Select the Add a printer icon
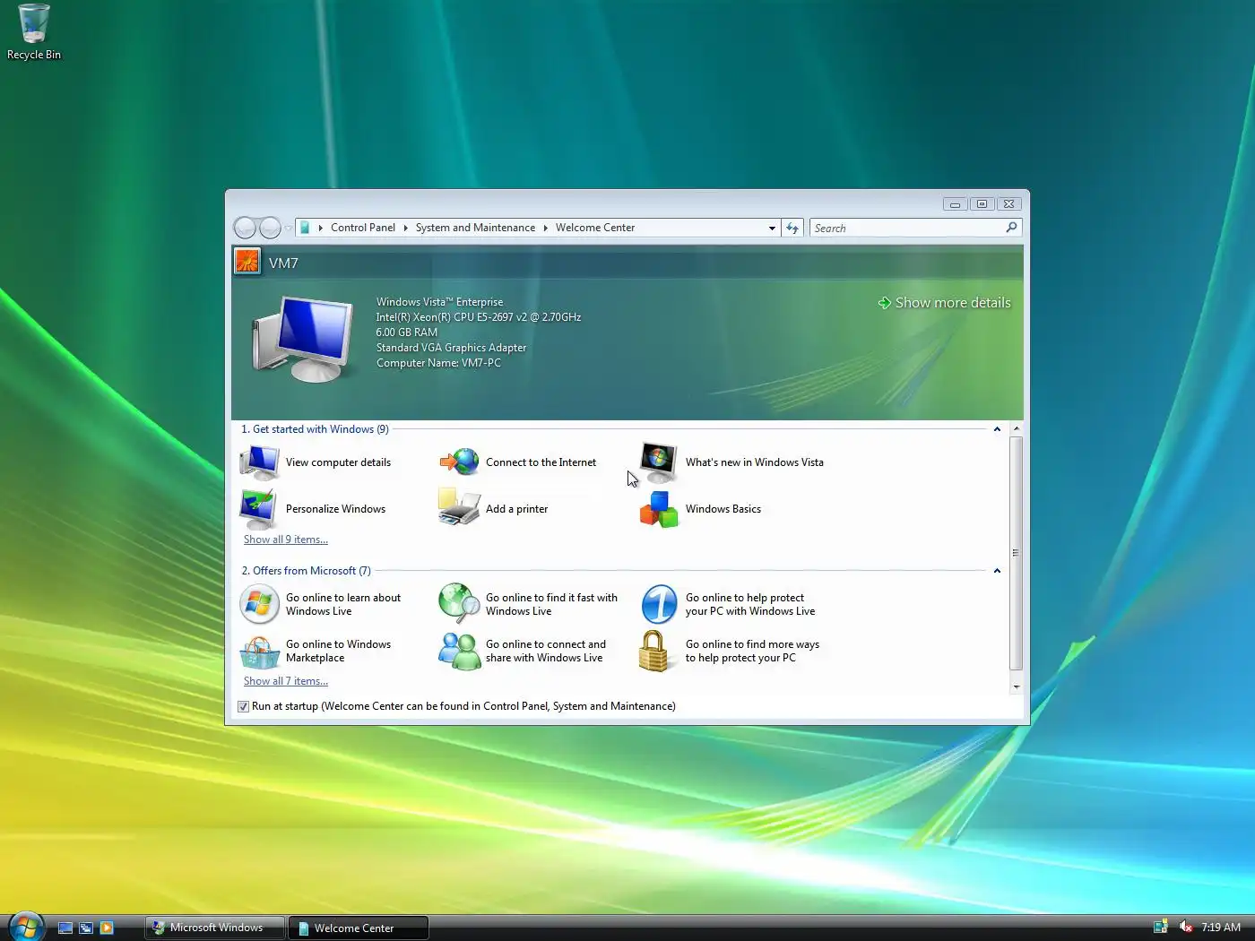Viewport: 1255px width, 941px height. pos(459,508)
